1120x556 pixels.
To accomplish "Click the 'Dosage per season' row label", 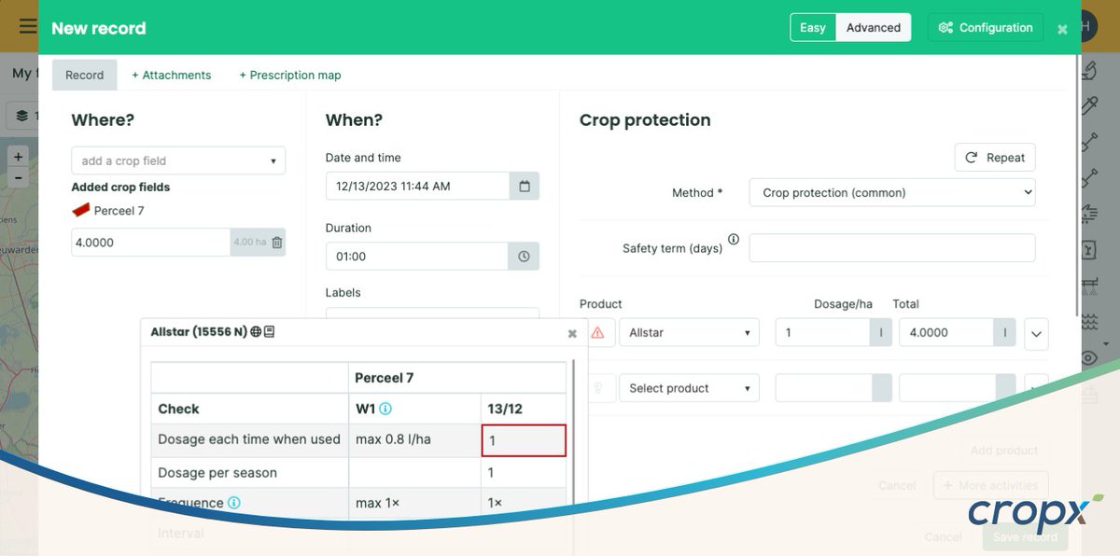I will (217, 473).
